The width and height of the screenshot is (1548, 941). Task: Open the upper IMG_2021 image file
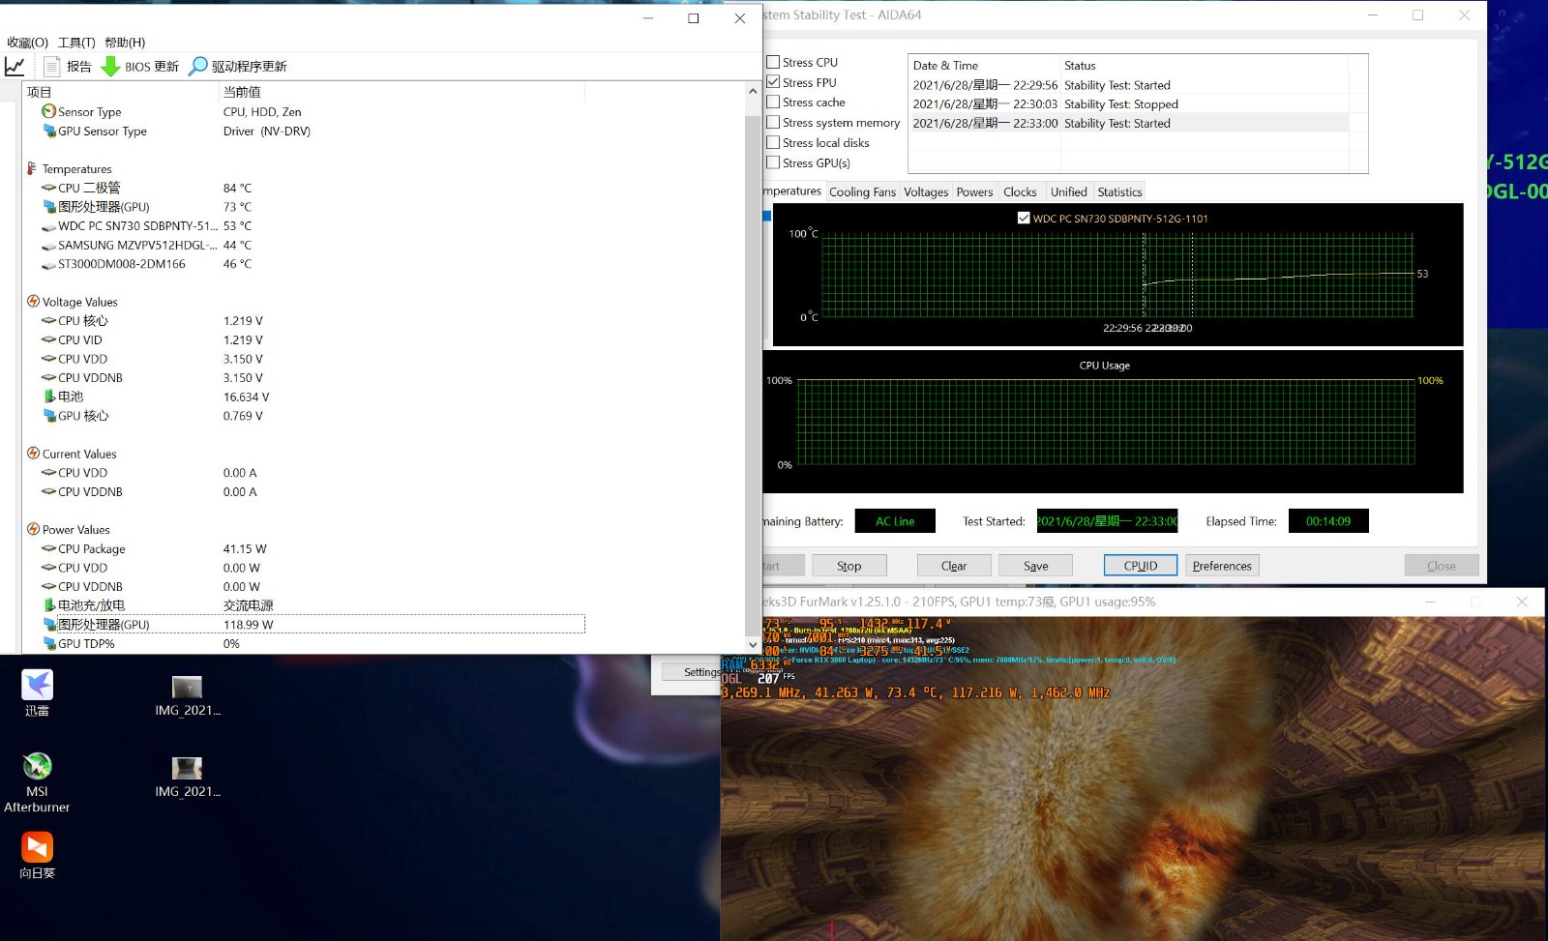(x=187, y=696)
